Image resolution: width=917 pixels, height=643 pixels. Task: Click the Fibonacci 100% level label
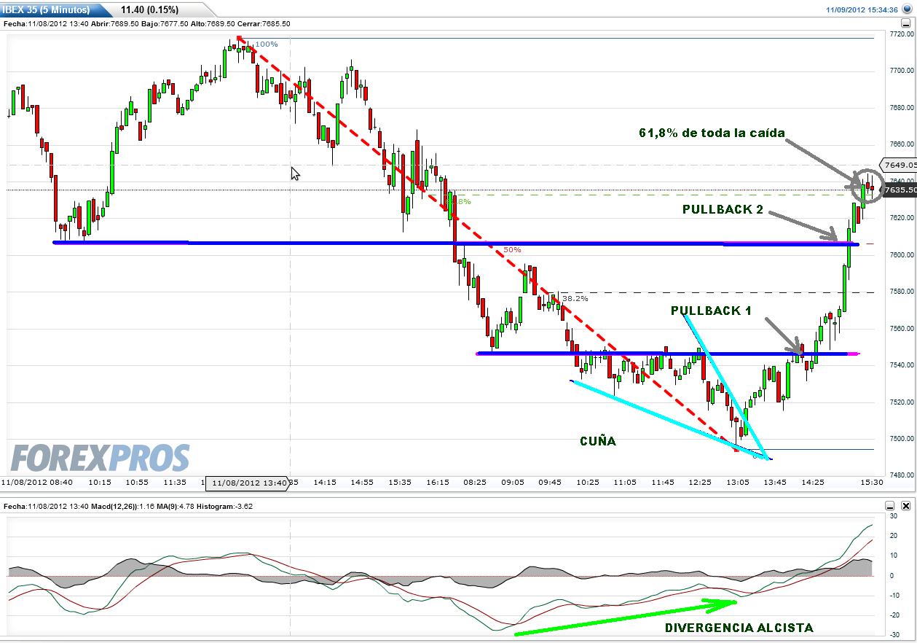point(266,44)
